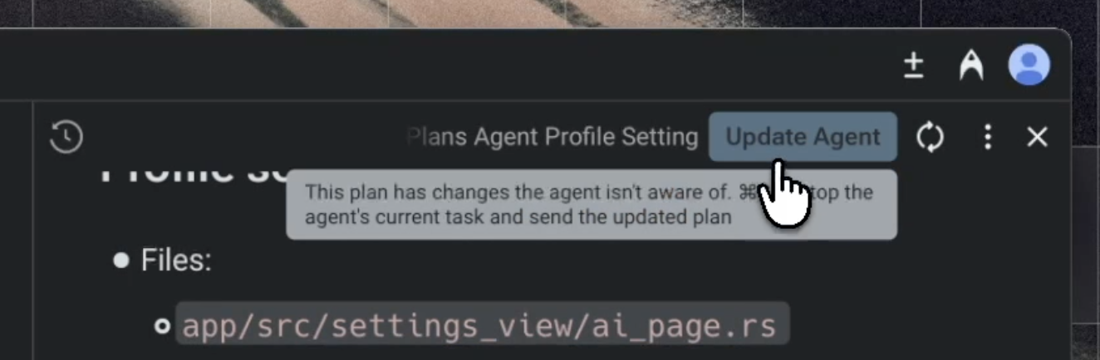Open the plus-minus code diff icon
This screenshot has width=1100, height=360.
coord(914,65)
